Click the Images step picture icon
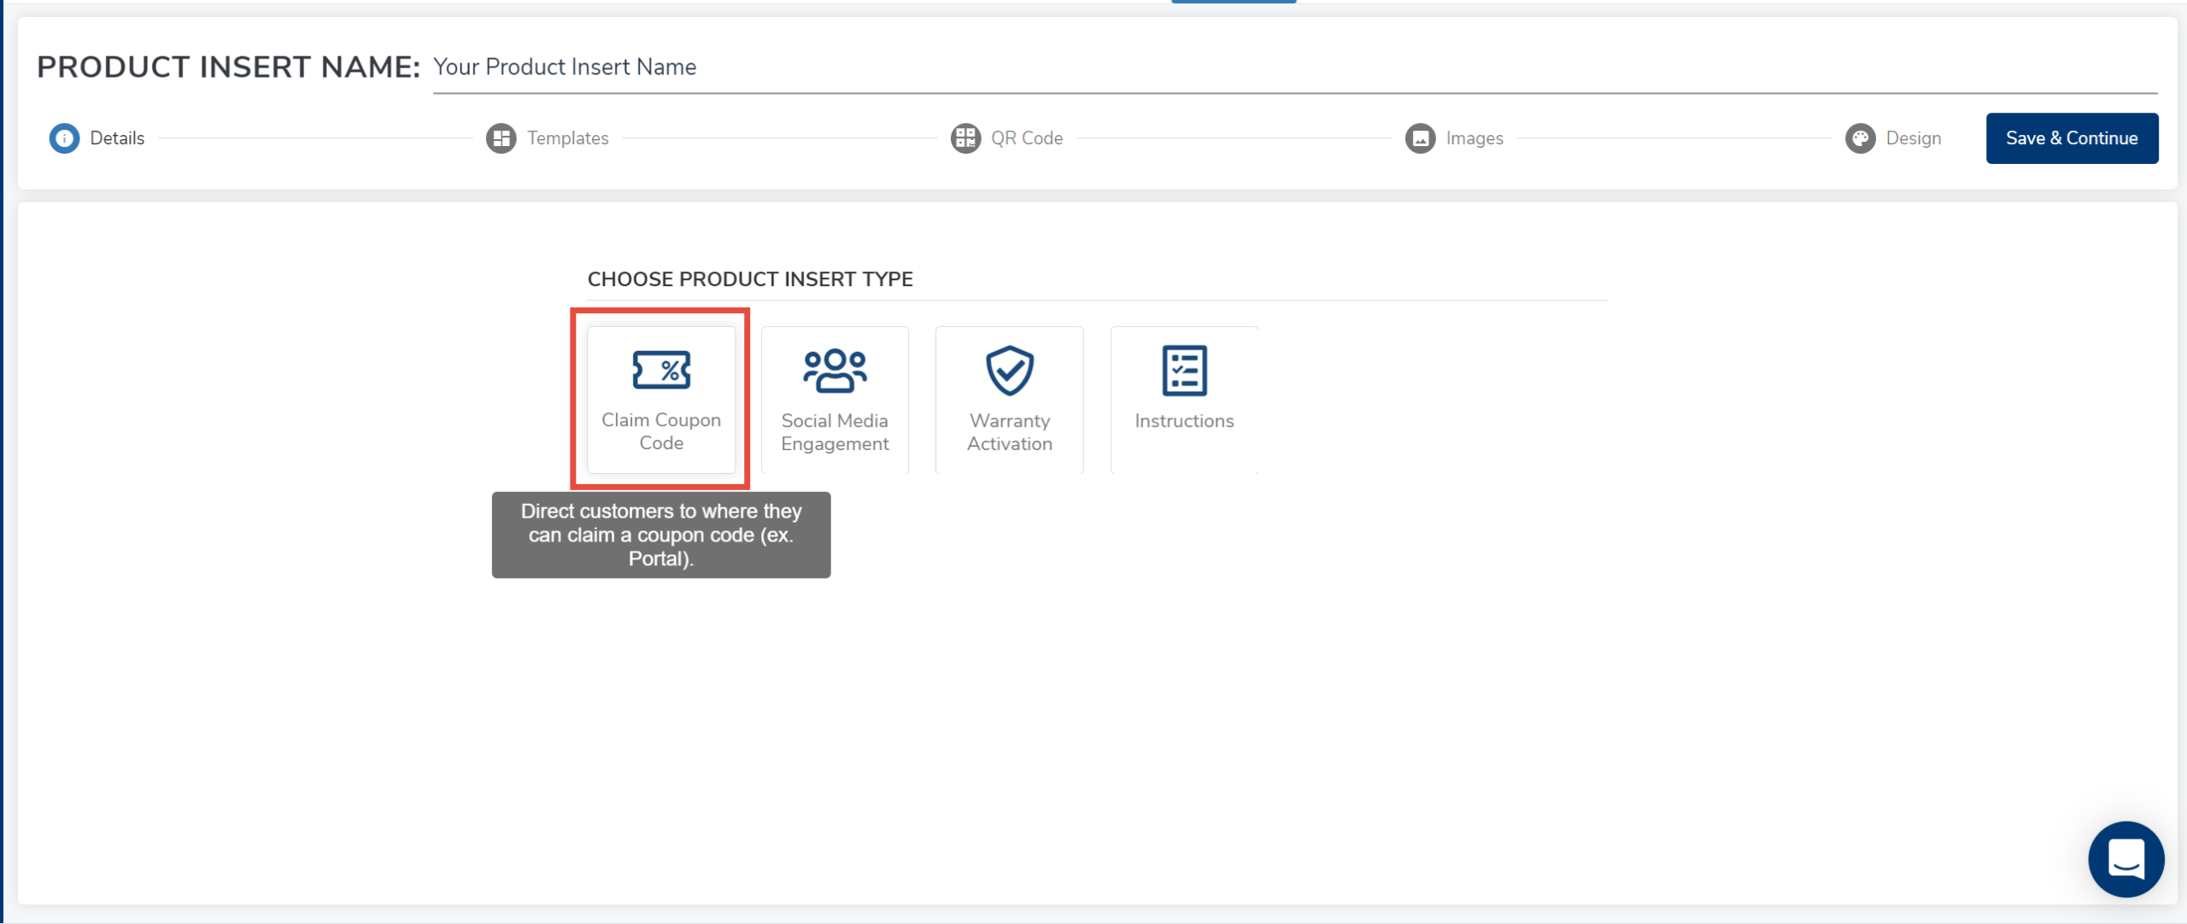2187x924 pixels. click(1420, 138)
